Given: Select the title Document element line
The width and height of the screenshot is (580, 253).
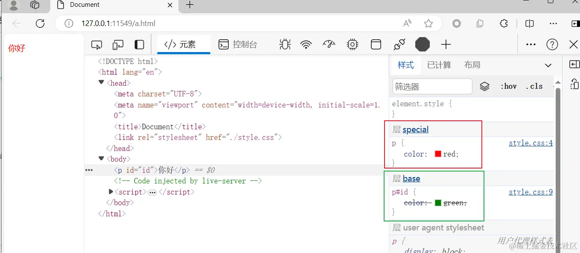Looking at the screenshot, I should (x=160, y=127).
